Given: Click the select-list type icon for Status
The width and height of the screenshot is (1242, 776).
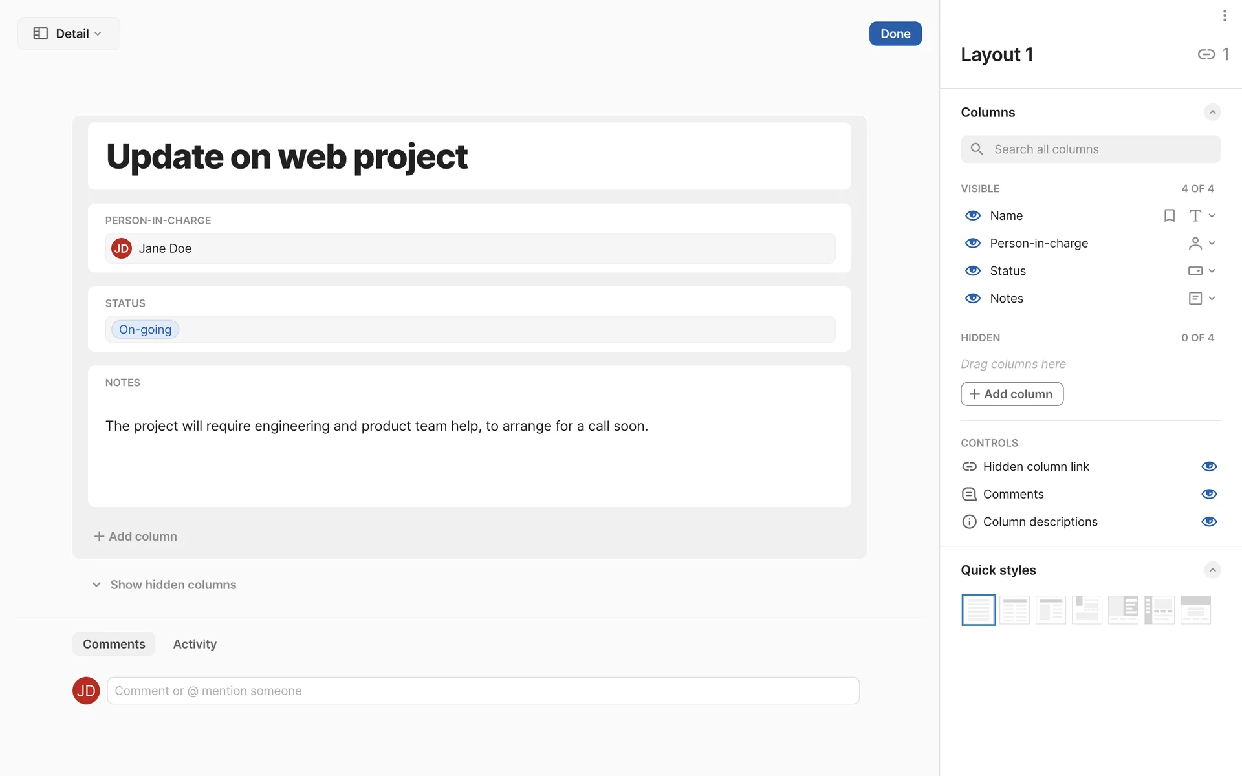Looking at the screenshot, I should (1195, 271).
